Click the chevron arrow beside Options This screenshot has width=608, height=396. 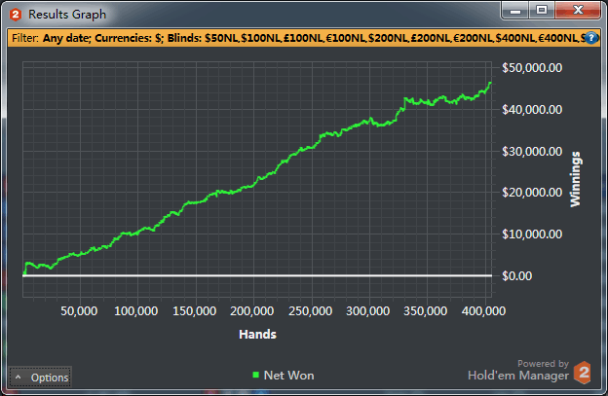pyautogui.click(x=19, y=377)
